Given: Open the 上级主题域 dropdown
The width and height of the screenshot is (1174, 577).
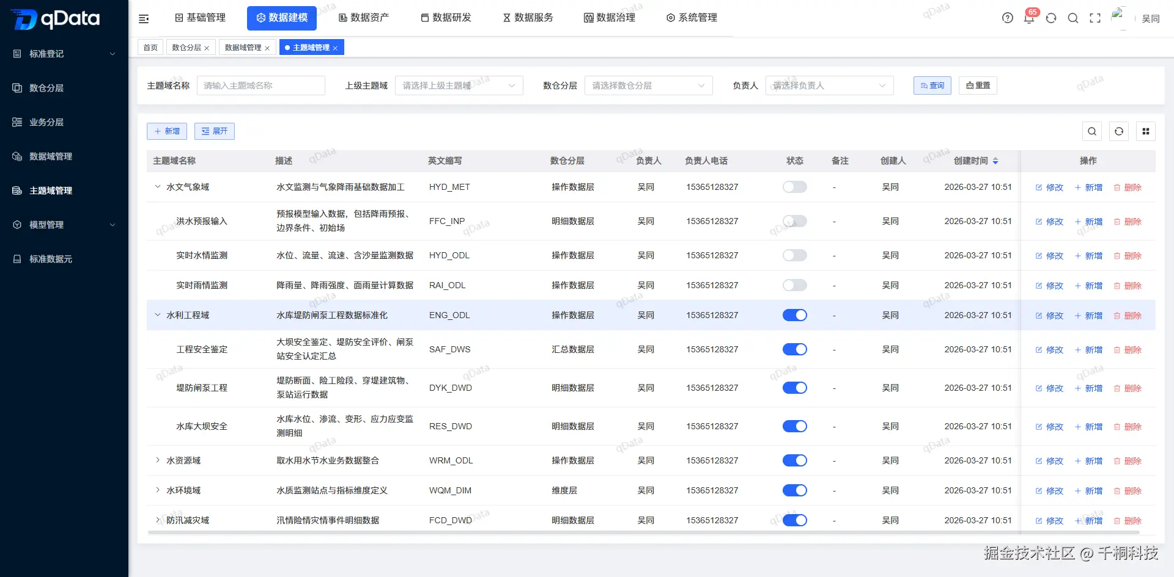Looking at the screenshot, I should pos(459,85).
